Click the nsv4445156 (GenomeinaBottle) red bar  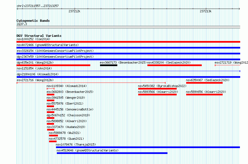[51, 112]
